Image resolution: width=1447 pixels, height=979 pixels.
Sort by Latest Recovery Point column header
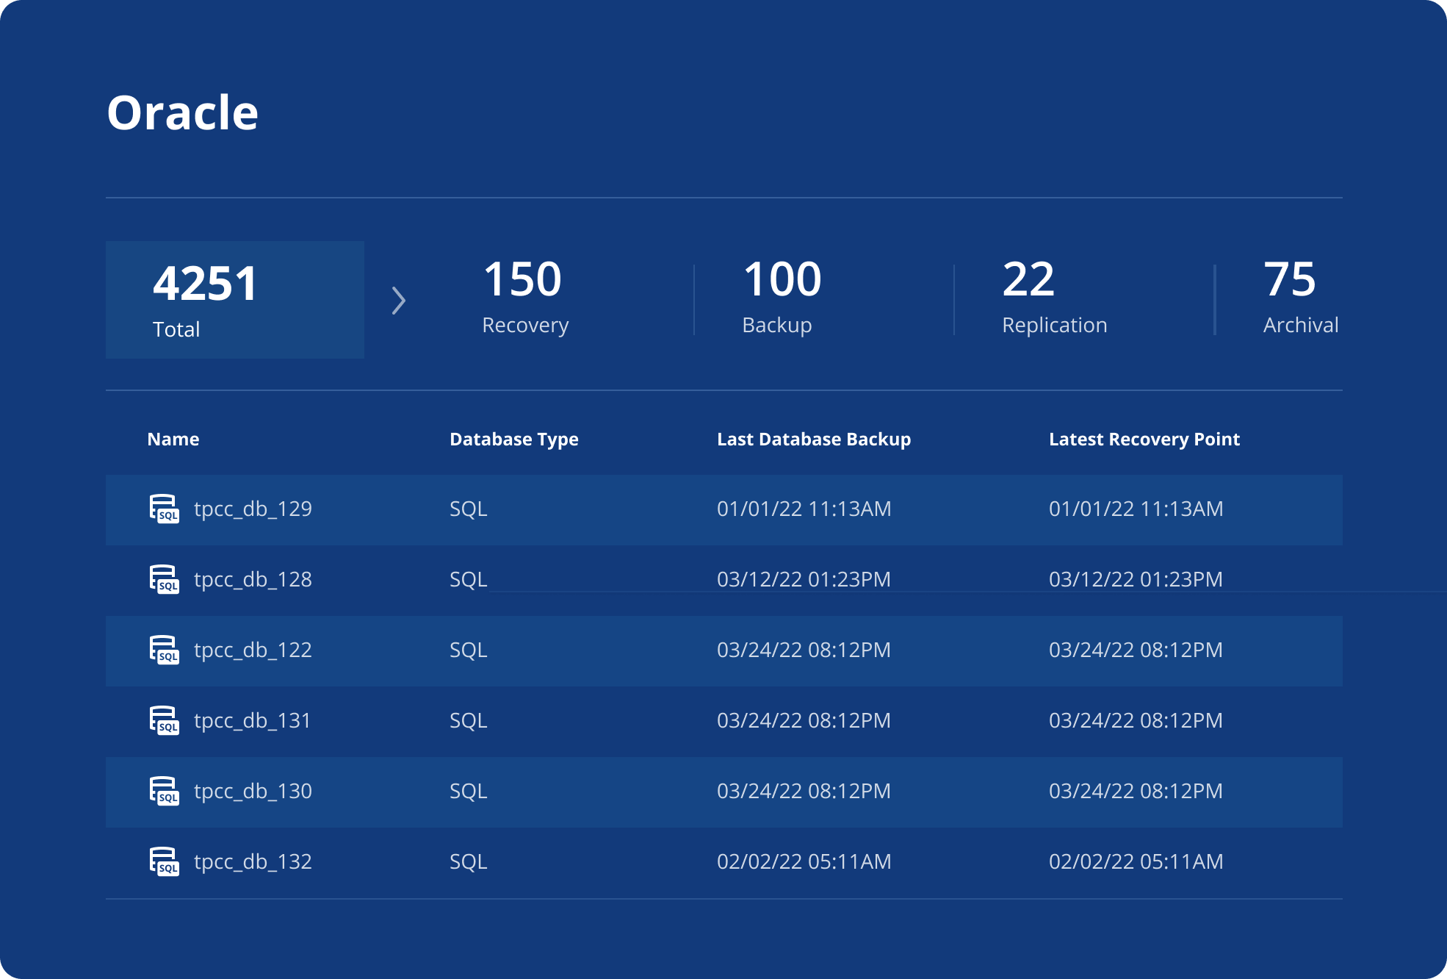1144,440
